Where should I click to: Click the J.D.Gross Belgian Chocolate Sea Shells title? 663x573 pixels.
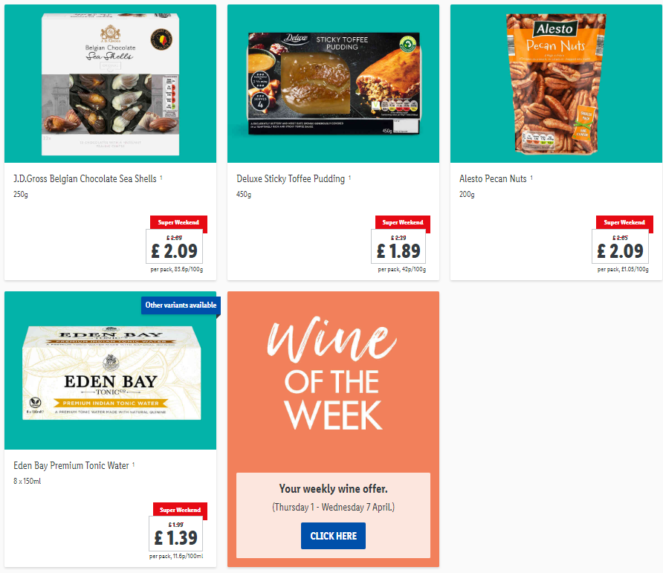click(x=85, y=179)
